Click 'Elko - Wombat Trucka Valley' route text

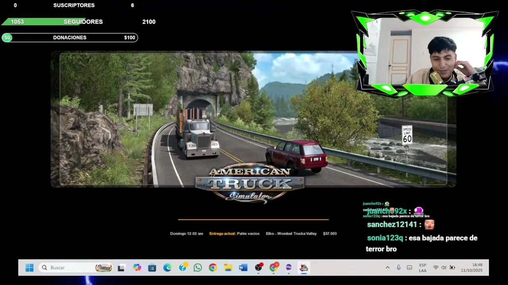(291, 234)
